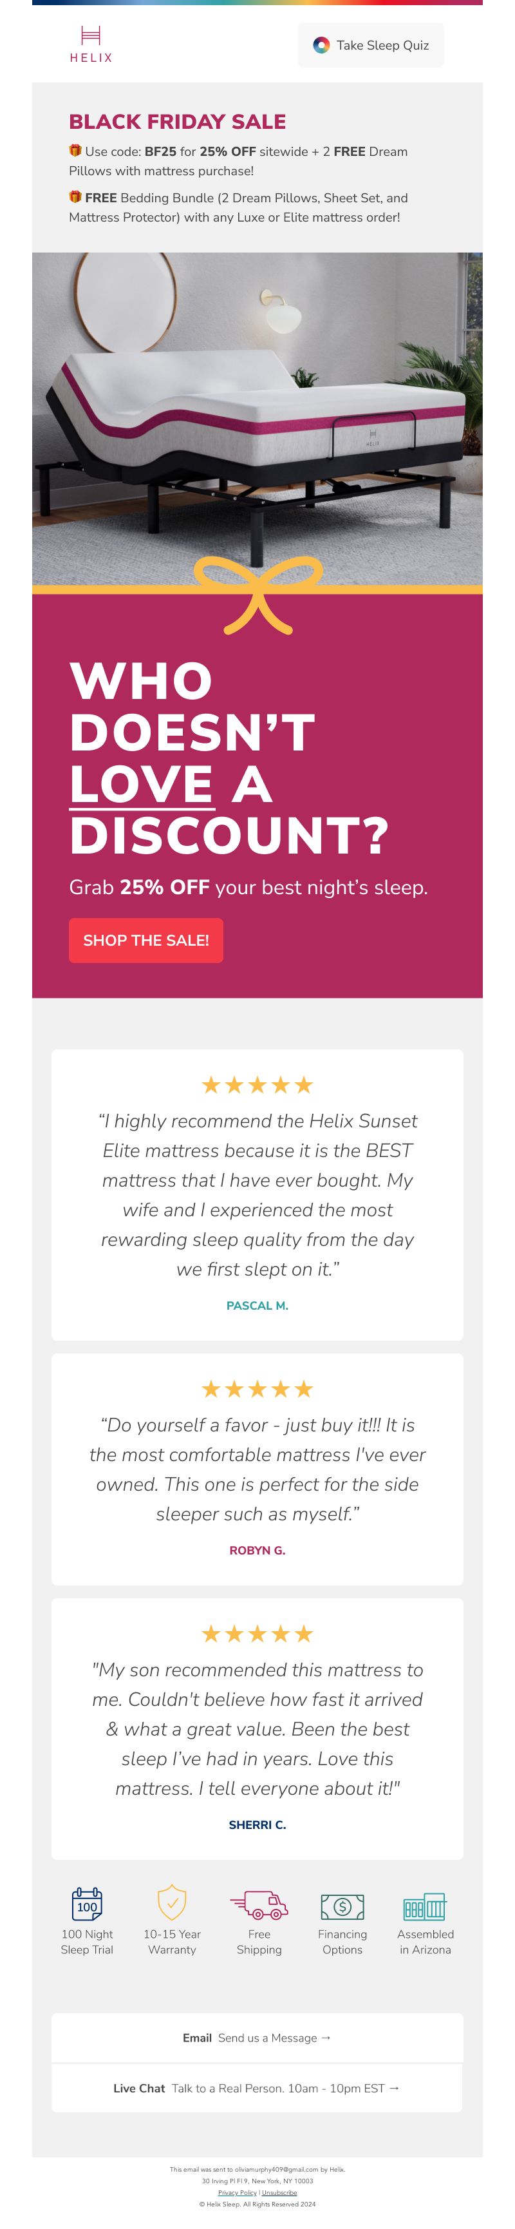Click the five stars above Robyn G. review
The width and height of the screenshot is (515, 2229).
257,1389
